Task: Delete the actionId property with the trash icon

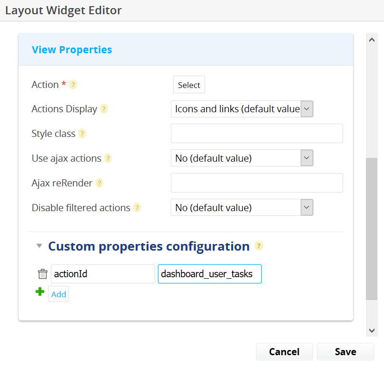Action: pos(43,274)
